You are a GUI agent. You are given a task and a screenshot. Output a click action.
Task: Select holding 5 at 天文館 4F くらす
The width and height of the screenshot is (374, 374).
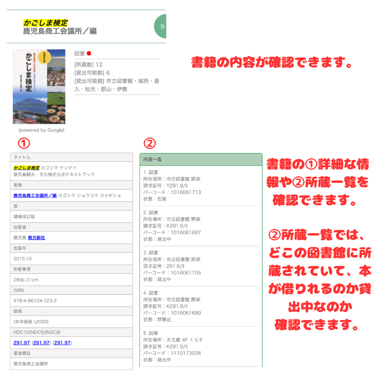[x=172, y=346]
